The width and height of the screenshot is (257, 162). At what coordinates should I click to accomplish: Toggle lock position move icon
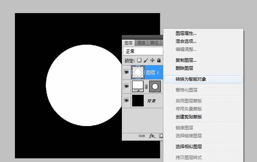click(152, 60)
